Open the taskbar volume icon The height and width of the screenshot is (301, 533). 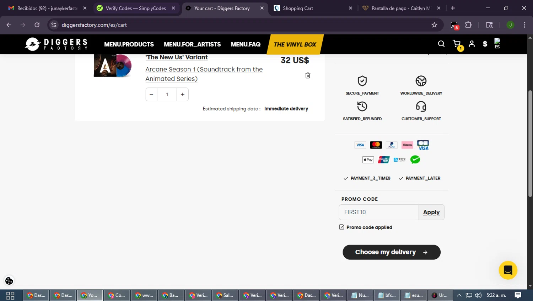click(x=478, y=295)
